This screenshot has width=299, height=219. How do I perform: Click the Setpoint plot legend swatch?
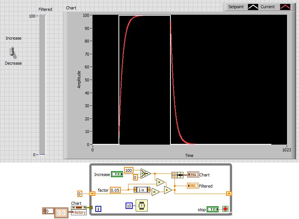tap(253, 7)
